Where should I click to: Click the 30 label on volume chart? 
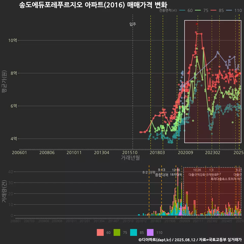[x=11, y=183]
